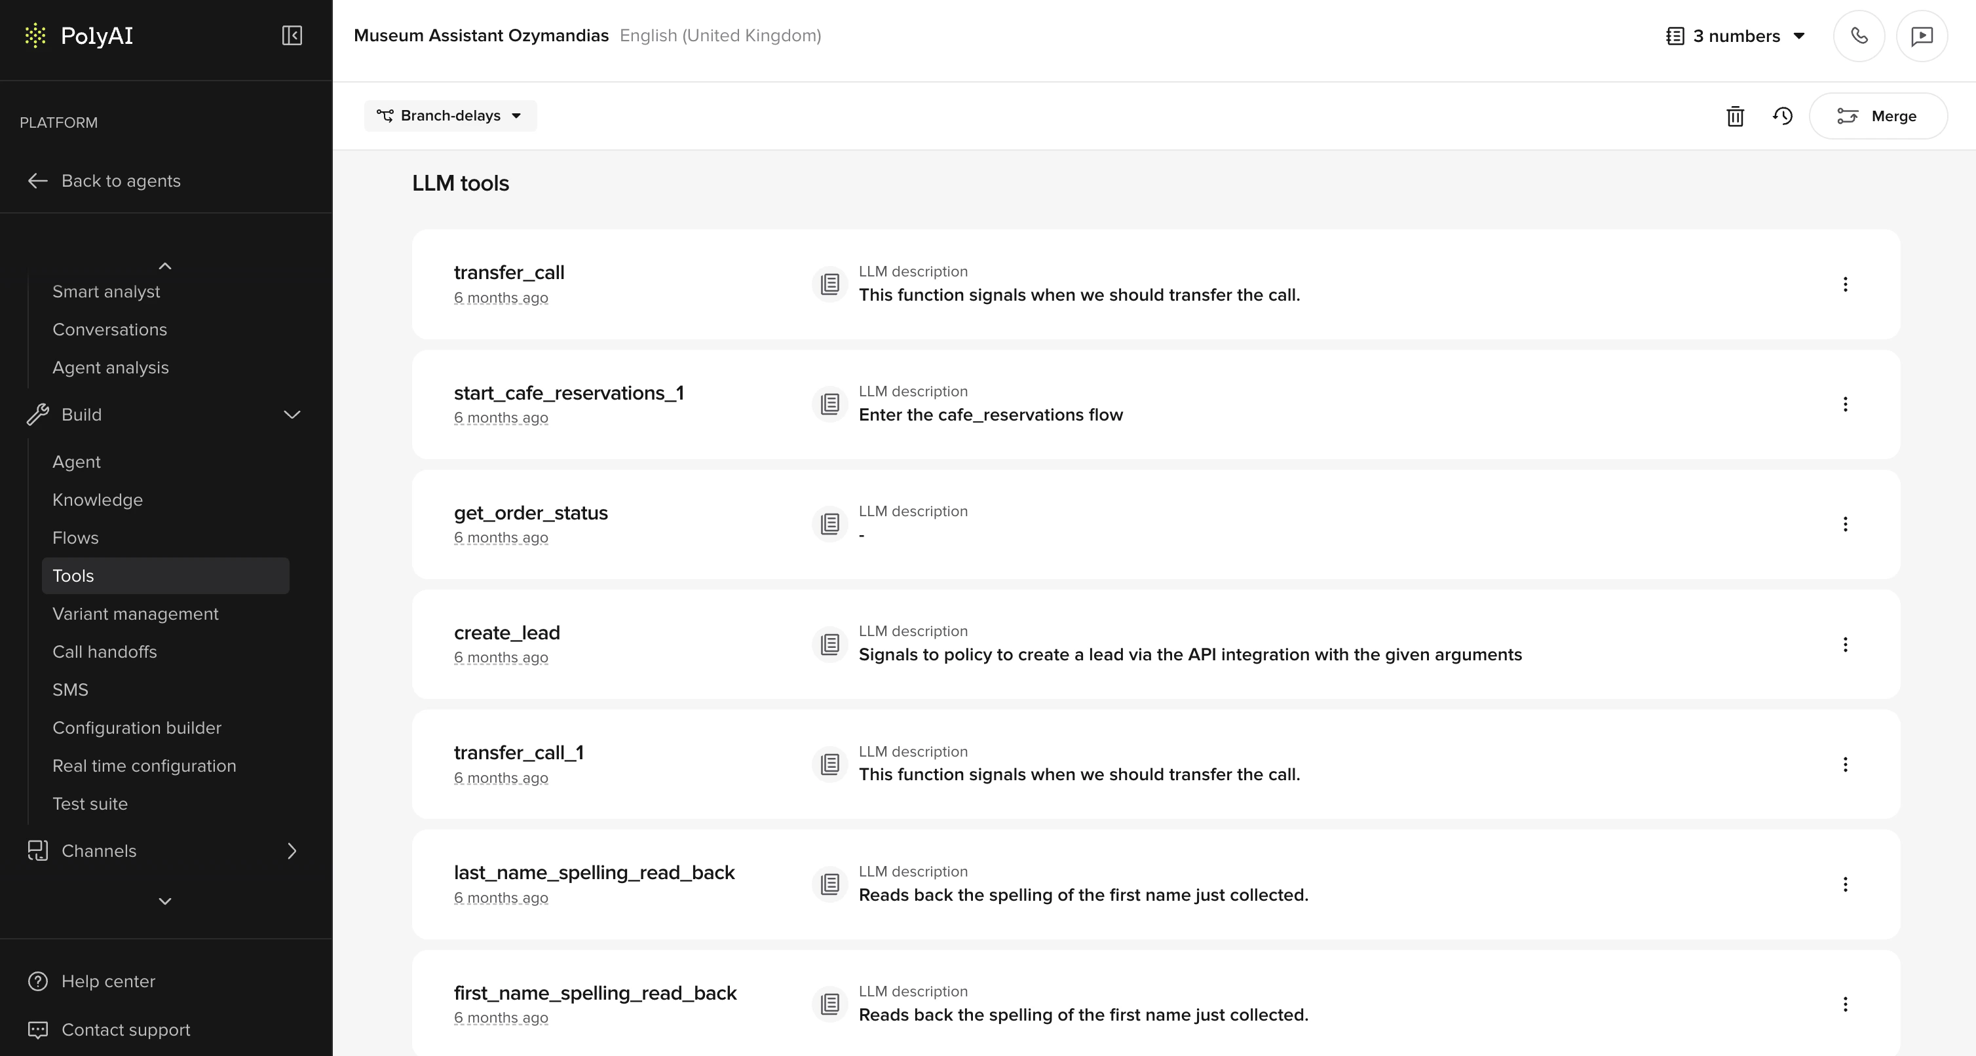Open the test call chat icon top right
Viewport: 1976px width, 1056px height.
[x=1922, y=35]
